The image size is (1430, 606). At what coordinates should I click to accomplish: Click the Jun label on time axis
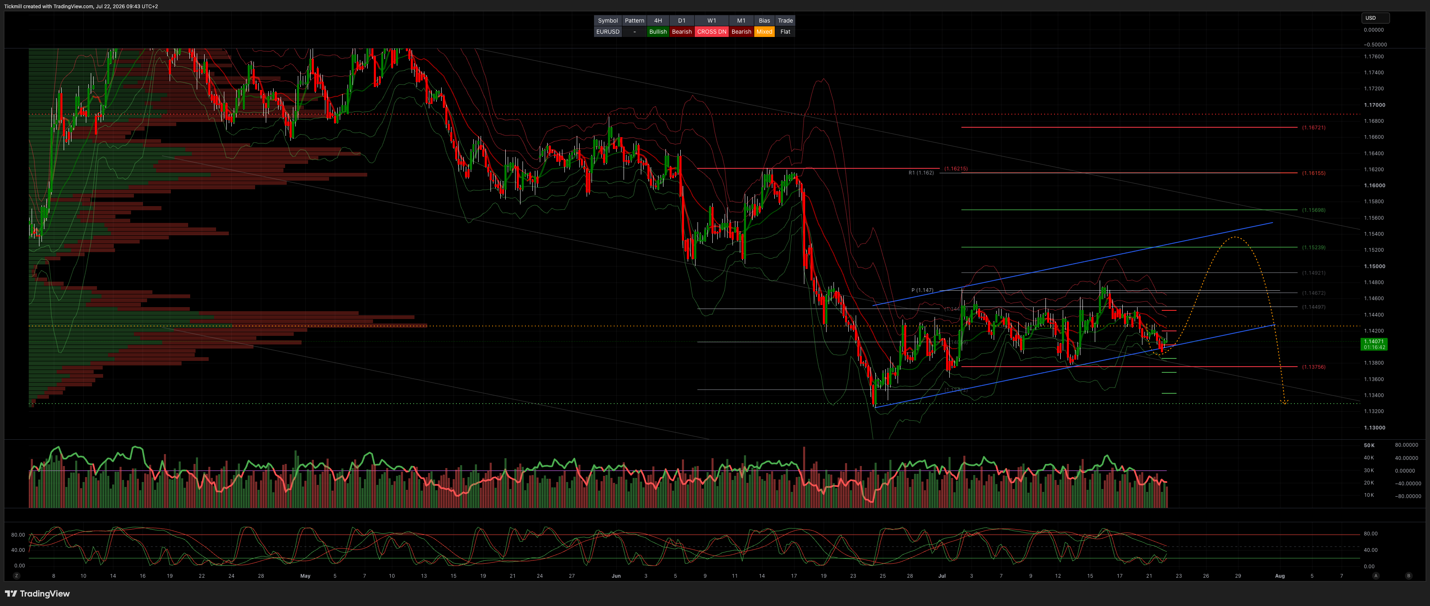click(616, 576)
